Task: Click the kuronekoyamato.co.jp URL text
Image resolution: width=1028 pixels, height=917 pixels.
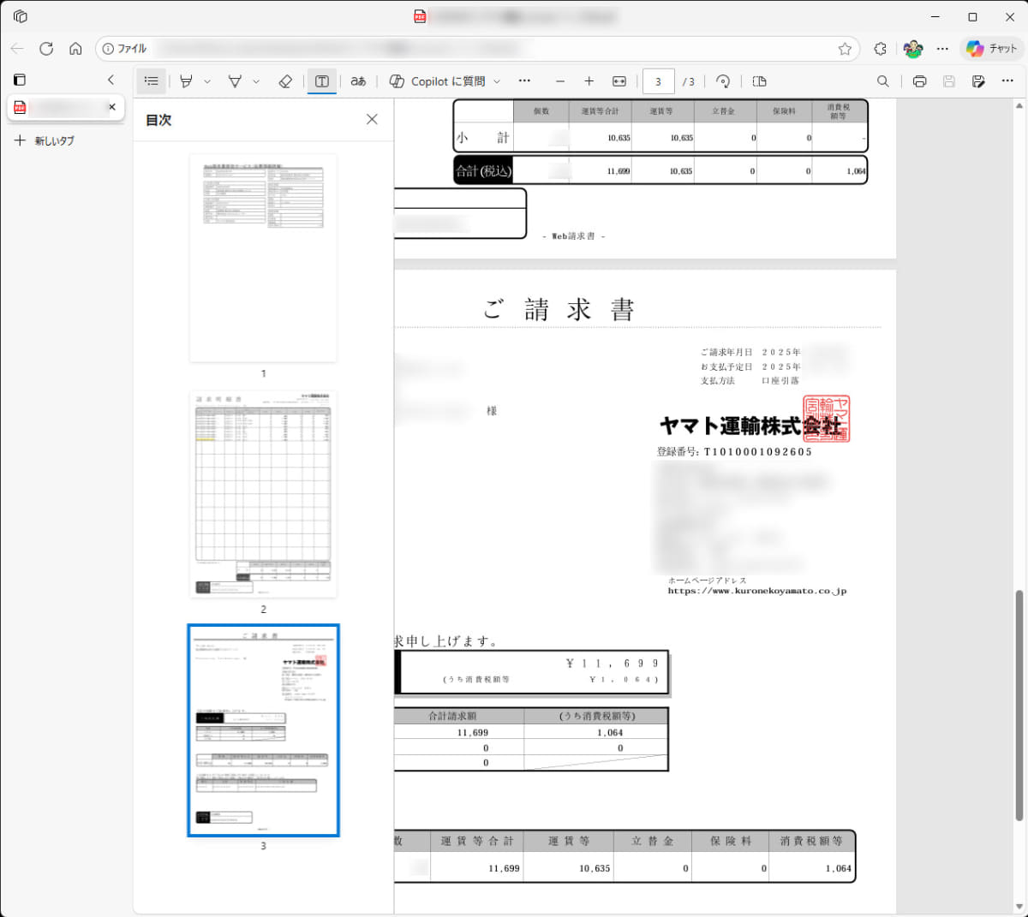Action: 757,591
